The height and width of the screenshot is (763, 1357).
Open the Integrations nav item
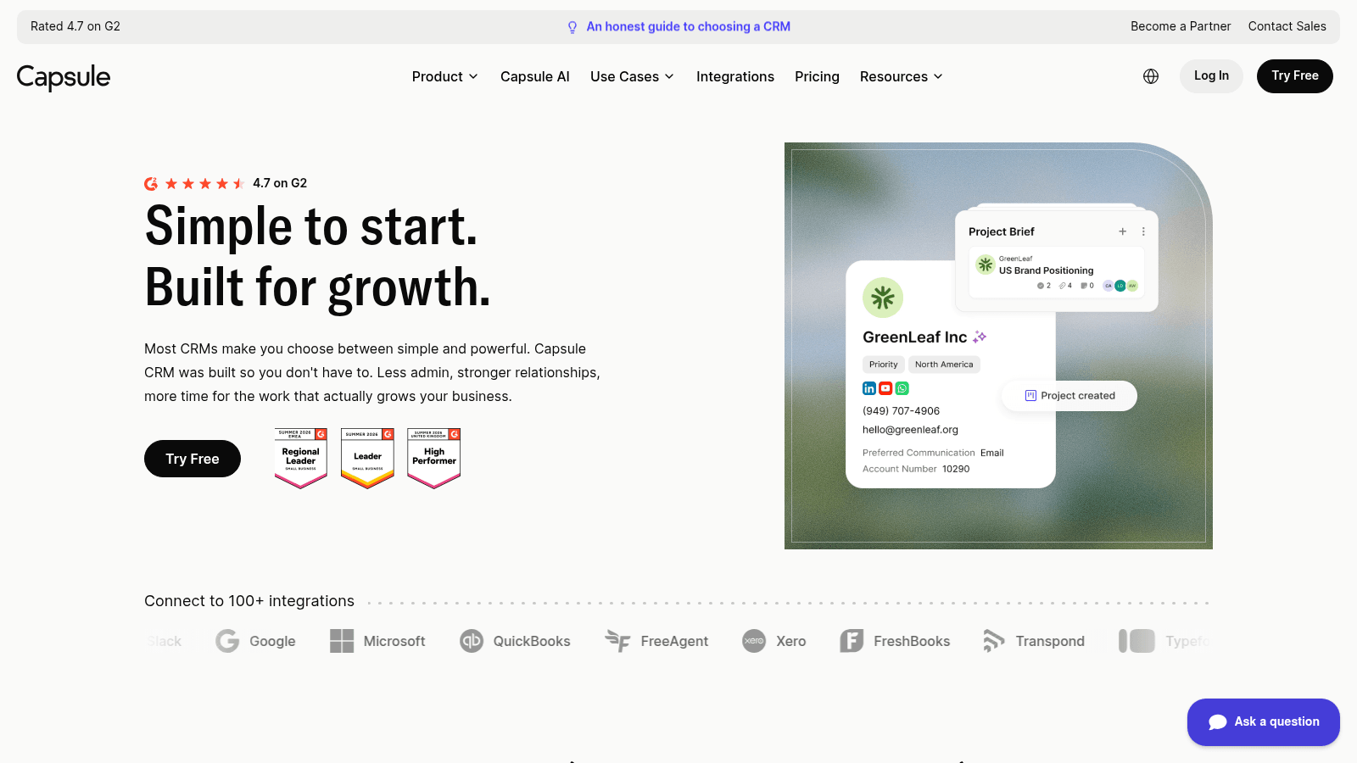click(x=735, y=76)
